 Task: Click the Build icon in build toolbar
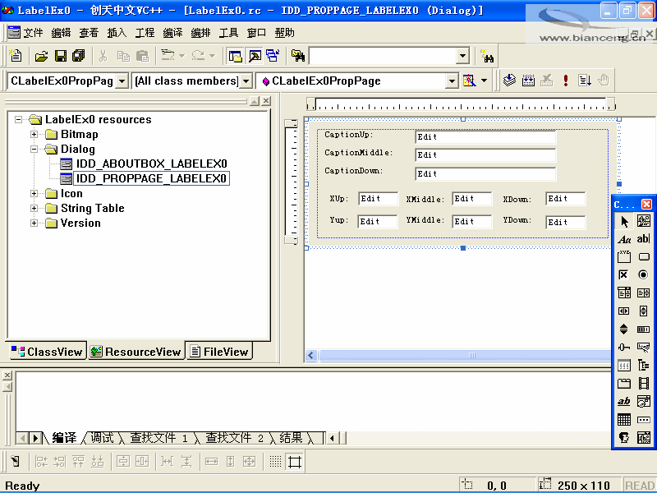click(x=528, y=80)
